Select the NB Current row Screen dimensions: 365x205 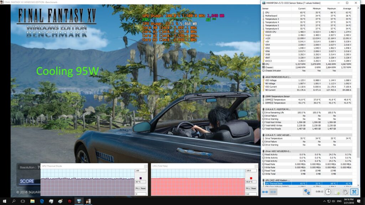(307, 90)
